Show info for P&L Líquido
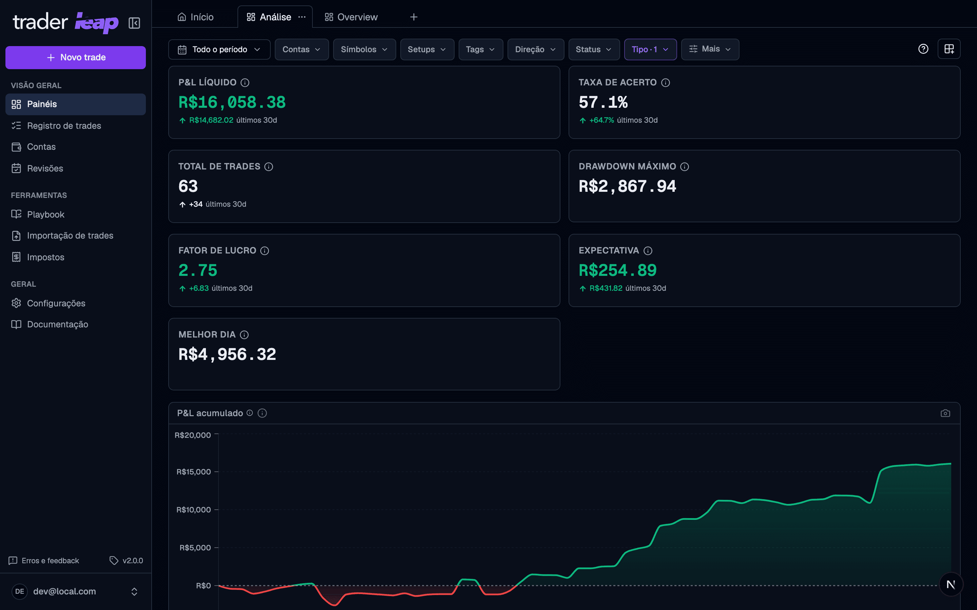This screenshot has width=977, height=610. coord(245,83)
